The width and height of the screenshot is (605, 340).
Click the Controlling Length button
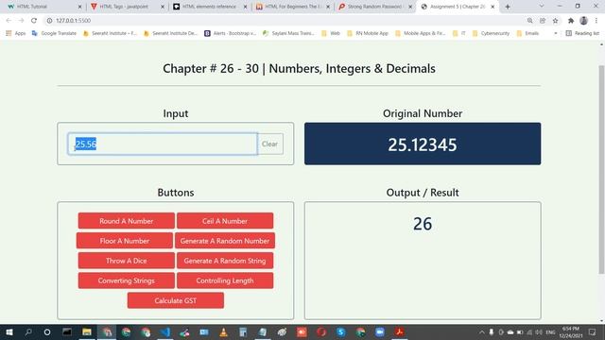coord(225,280)
